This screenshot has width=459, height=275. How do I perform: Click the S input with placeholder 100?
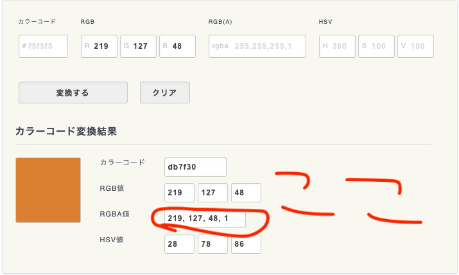376,46
